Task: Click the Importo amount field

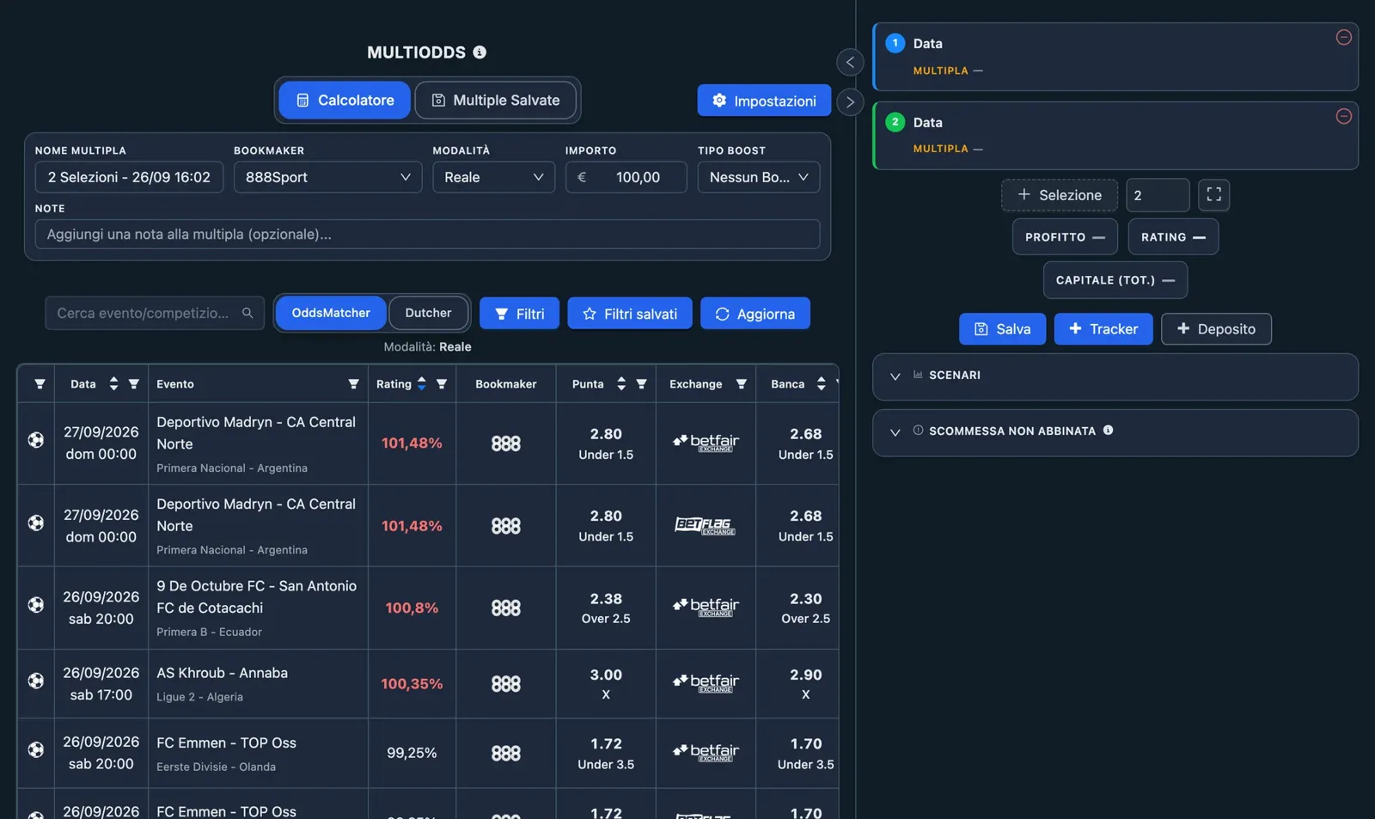Action: point(626,177)
